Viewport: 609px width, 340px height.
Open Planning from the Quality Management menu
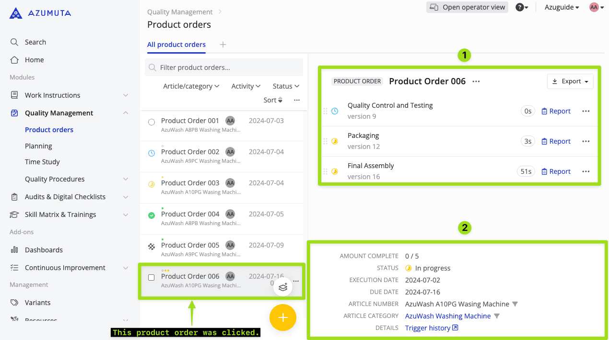click(x=37, y=146)
